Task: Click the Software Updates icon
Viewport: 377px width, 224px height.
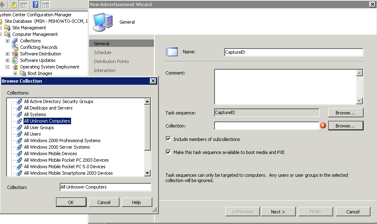Action: pos(15,60)
